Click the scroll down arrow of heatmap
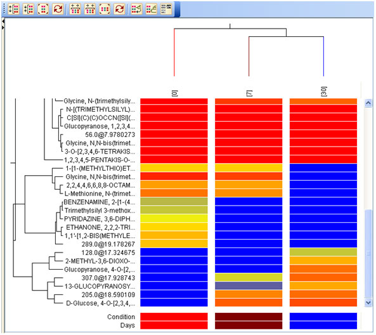 (368, 303)
